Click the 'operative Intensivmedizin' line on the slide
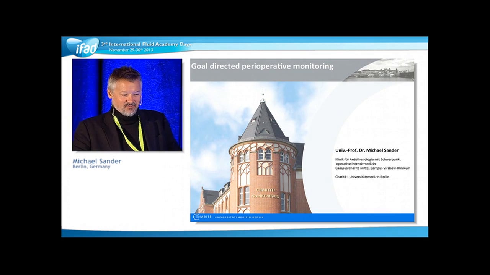The image size is (490, 275). click(356, 163)
